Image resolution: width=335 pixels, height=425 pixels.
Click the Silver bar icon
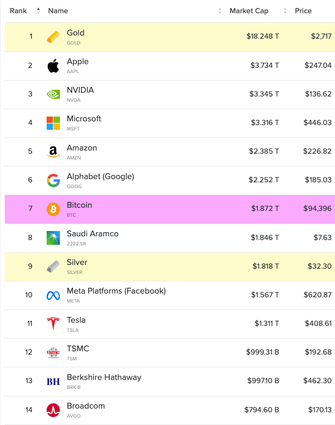click(x=53, y=267)
